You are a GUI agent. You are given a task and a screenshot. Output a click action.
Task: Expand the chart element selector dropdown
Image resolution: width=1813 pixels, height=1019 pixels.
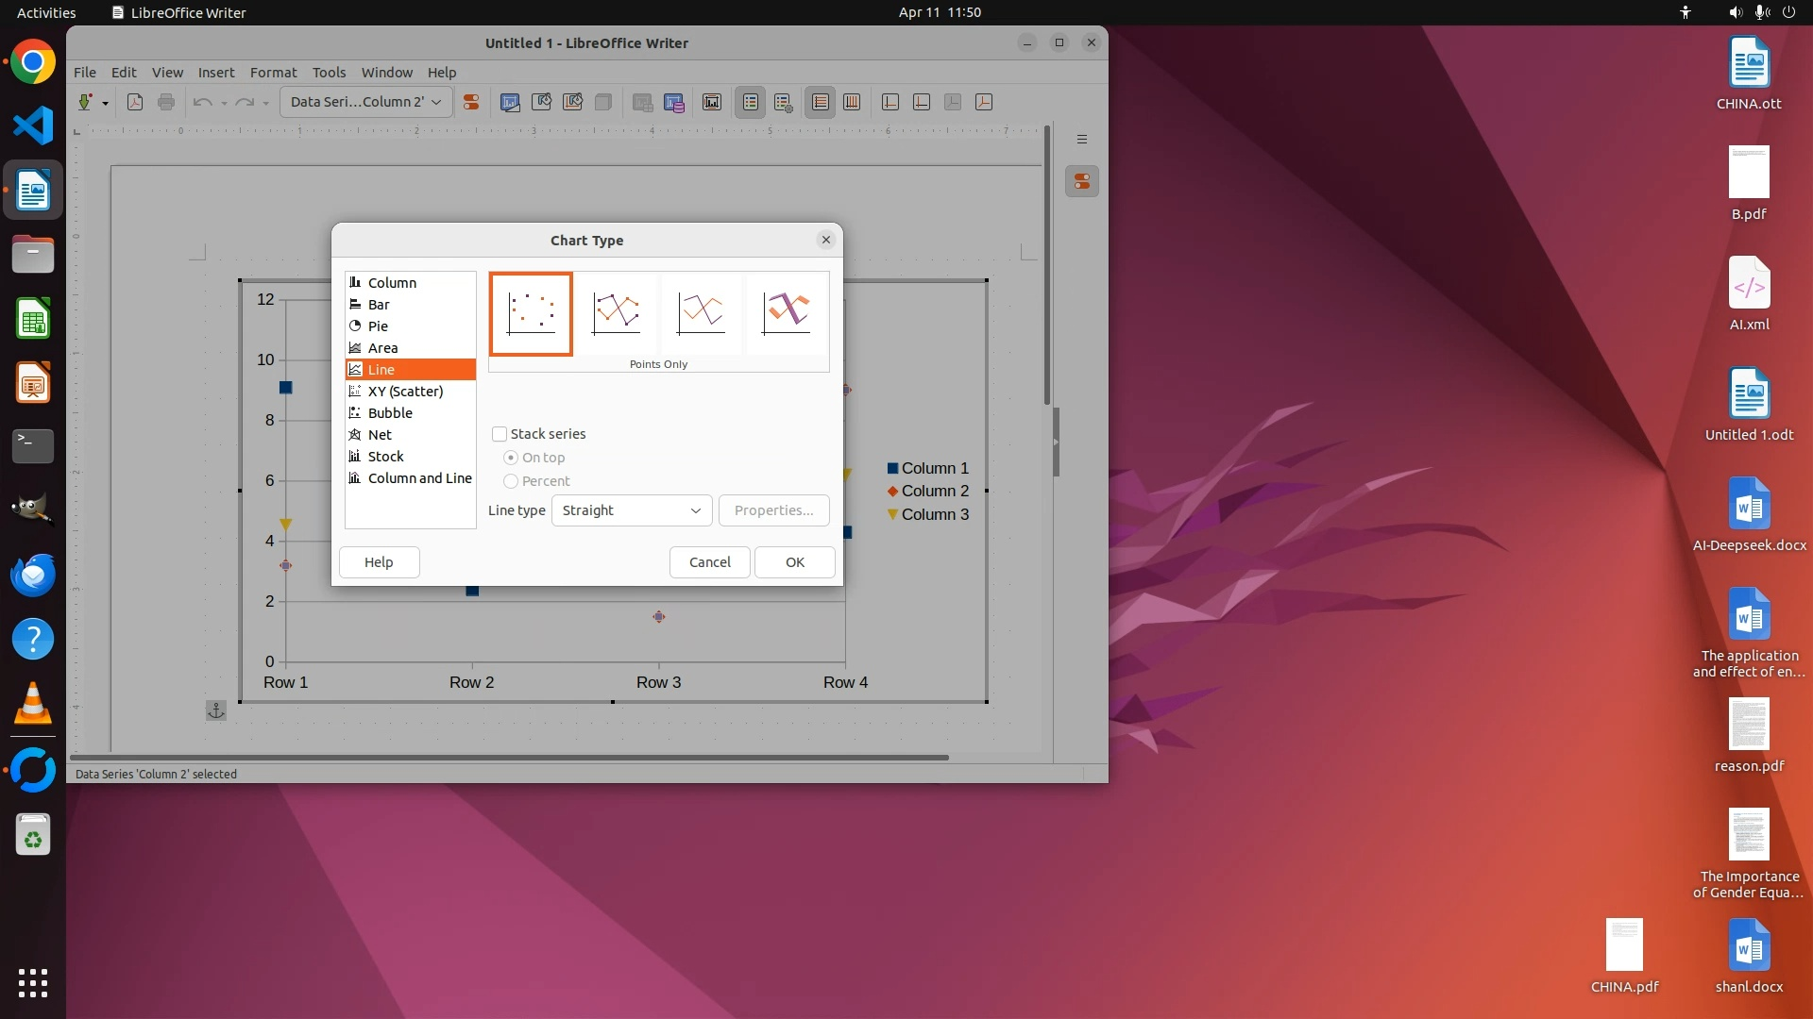point(436,102)
